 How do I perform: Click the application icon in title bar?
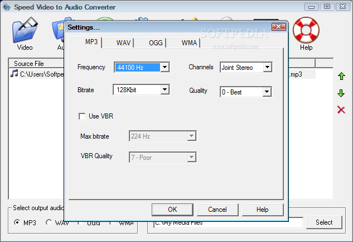coord(7,7)
